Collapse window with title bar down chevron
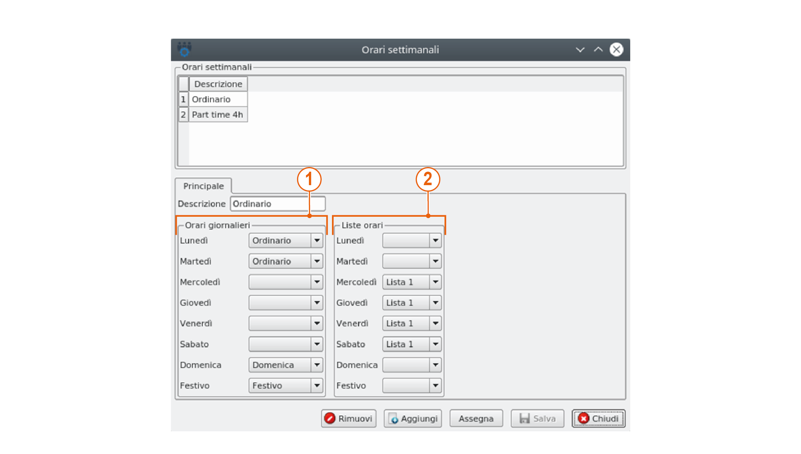 pos(580,50)
